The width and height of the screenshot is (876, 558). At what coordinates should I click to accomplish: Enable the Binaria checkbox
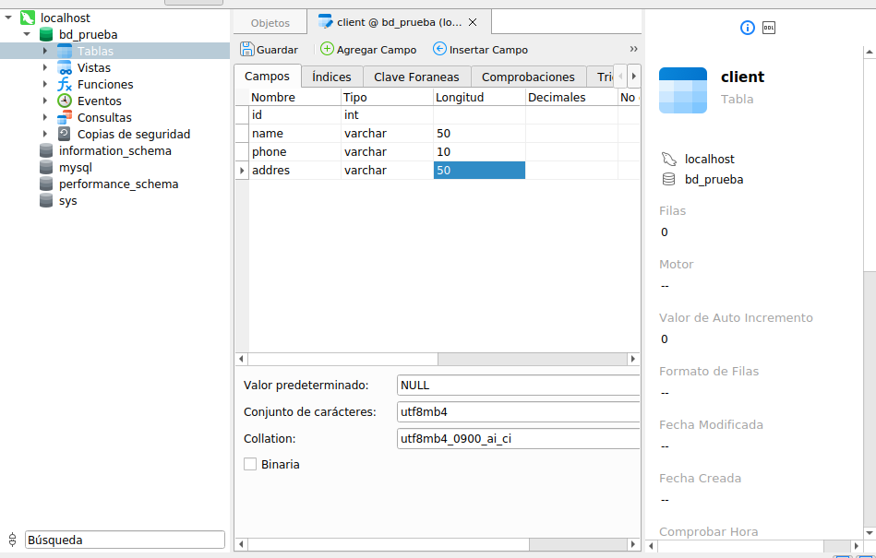pyautogui.click(x=250, y=465)
